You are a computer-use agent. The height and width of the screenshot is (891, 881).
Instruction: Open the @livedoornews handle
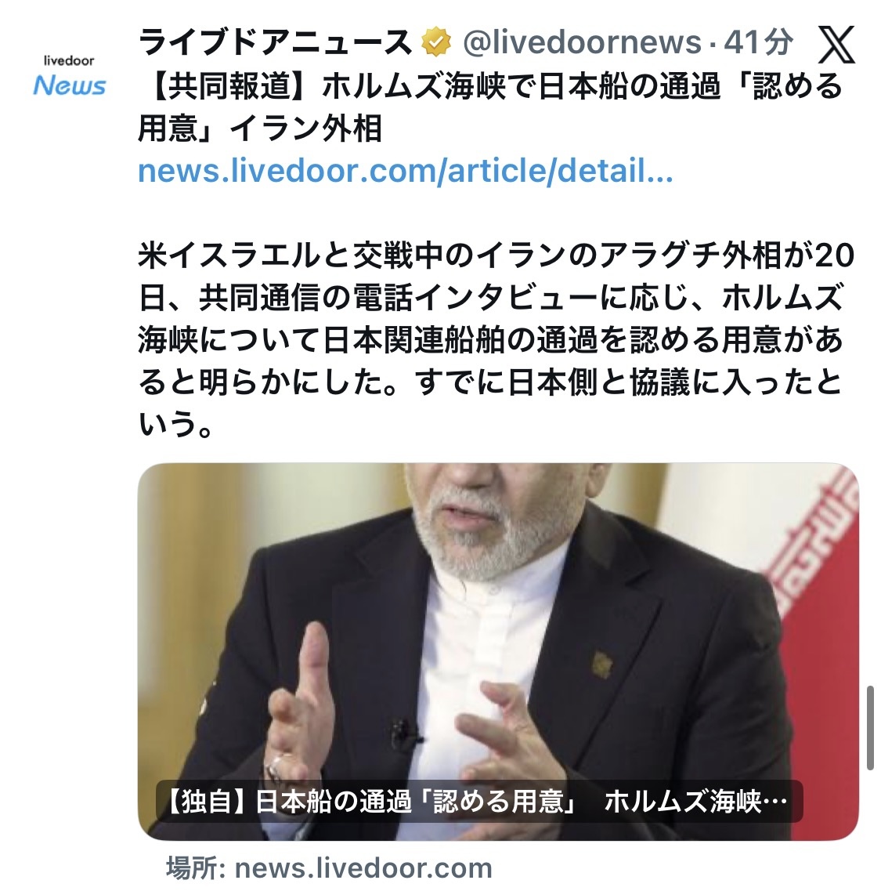coord(582,42)
